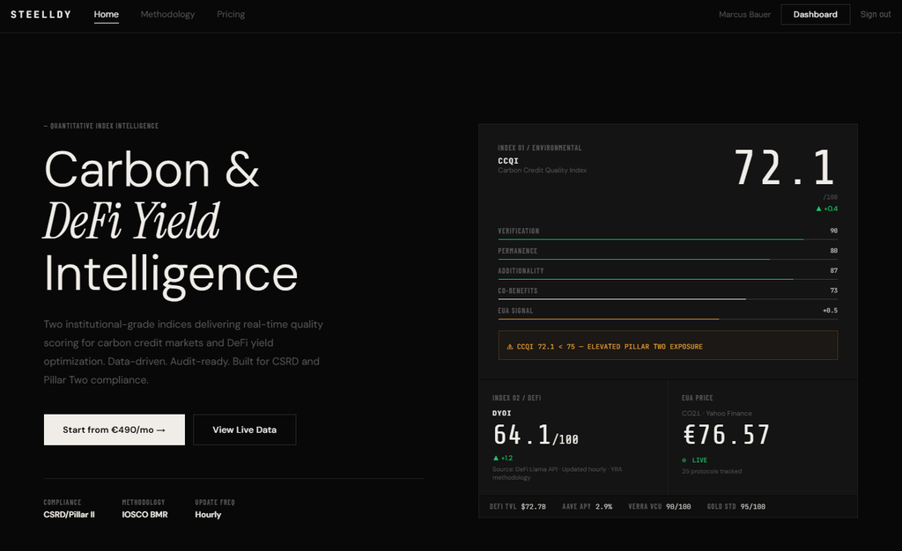The height and width of the screenshot is (551, 902).
Task: Click the INDEX 02 / DEFI label
Action: coord(516,398)
